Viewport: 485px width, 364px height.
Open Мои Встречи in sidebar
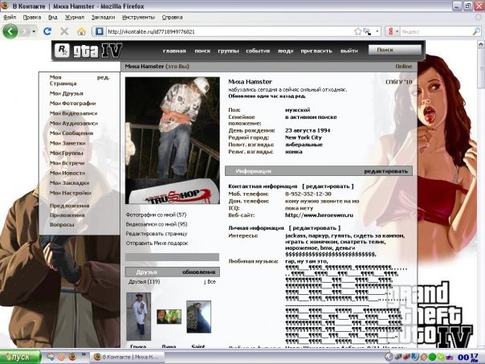(67, 163)
